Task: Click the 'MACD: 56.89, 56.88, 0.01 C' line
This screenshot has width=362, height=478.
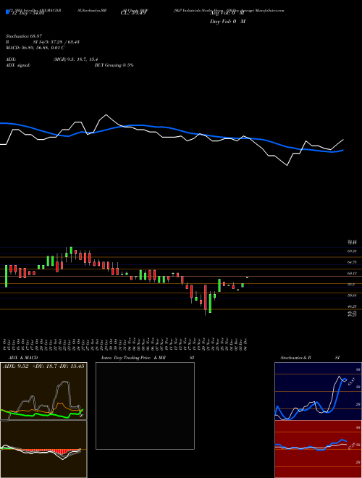Action: pyautogui.click(x=35, y=48)
